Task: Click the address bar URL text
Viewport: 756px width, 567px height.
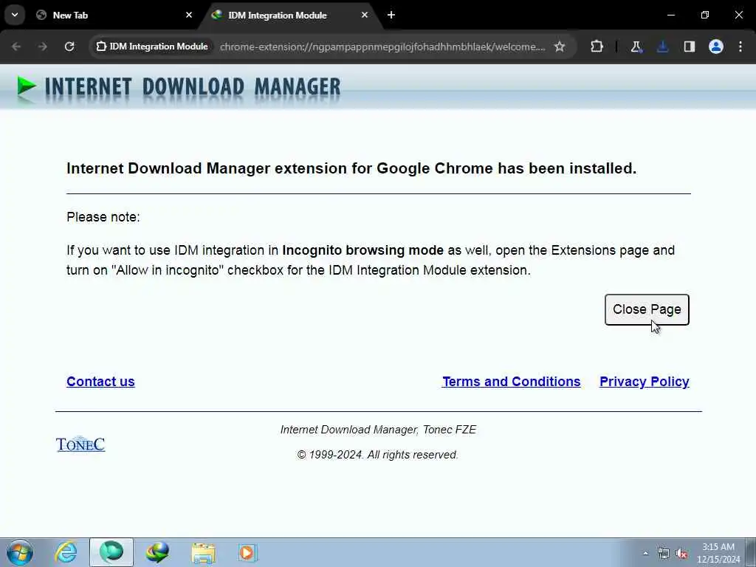Action: (382, 47)
